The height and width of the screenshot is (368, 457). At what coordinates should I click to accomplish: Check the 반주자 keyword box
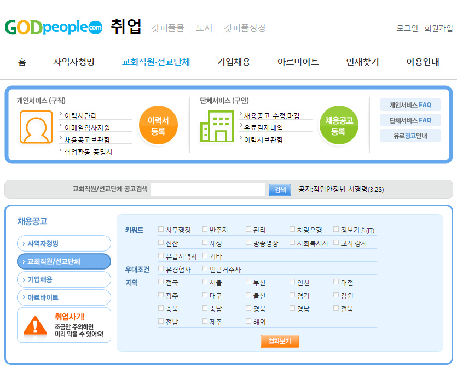point(205,229)
